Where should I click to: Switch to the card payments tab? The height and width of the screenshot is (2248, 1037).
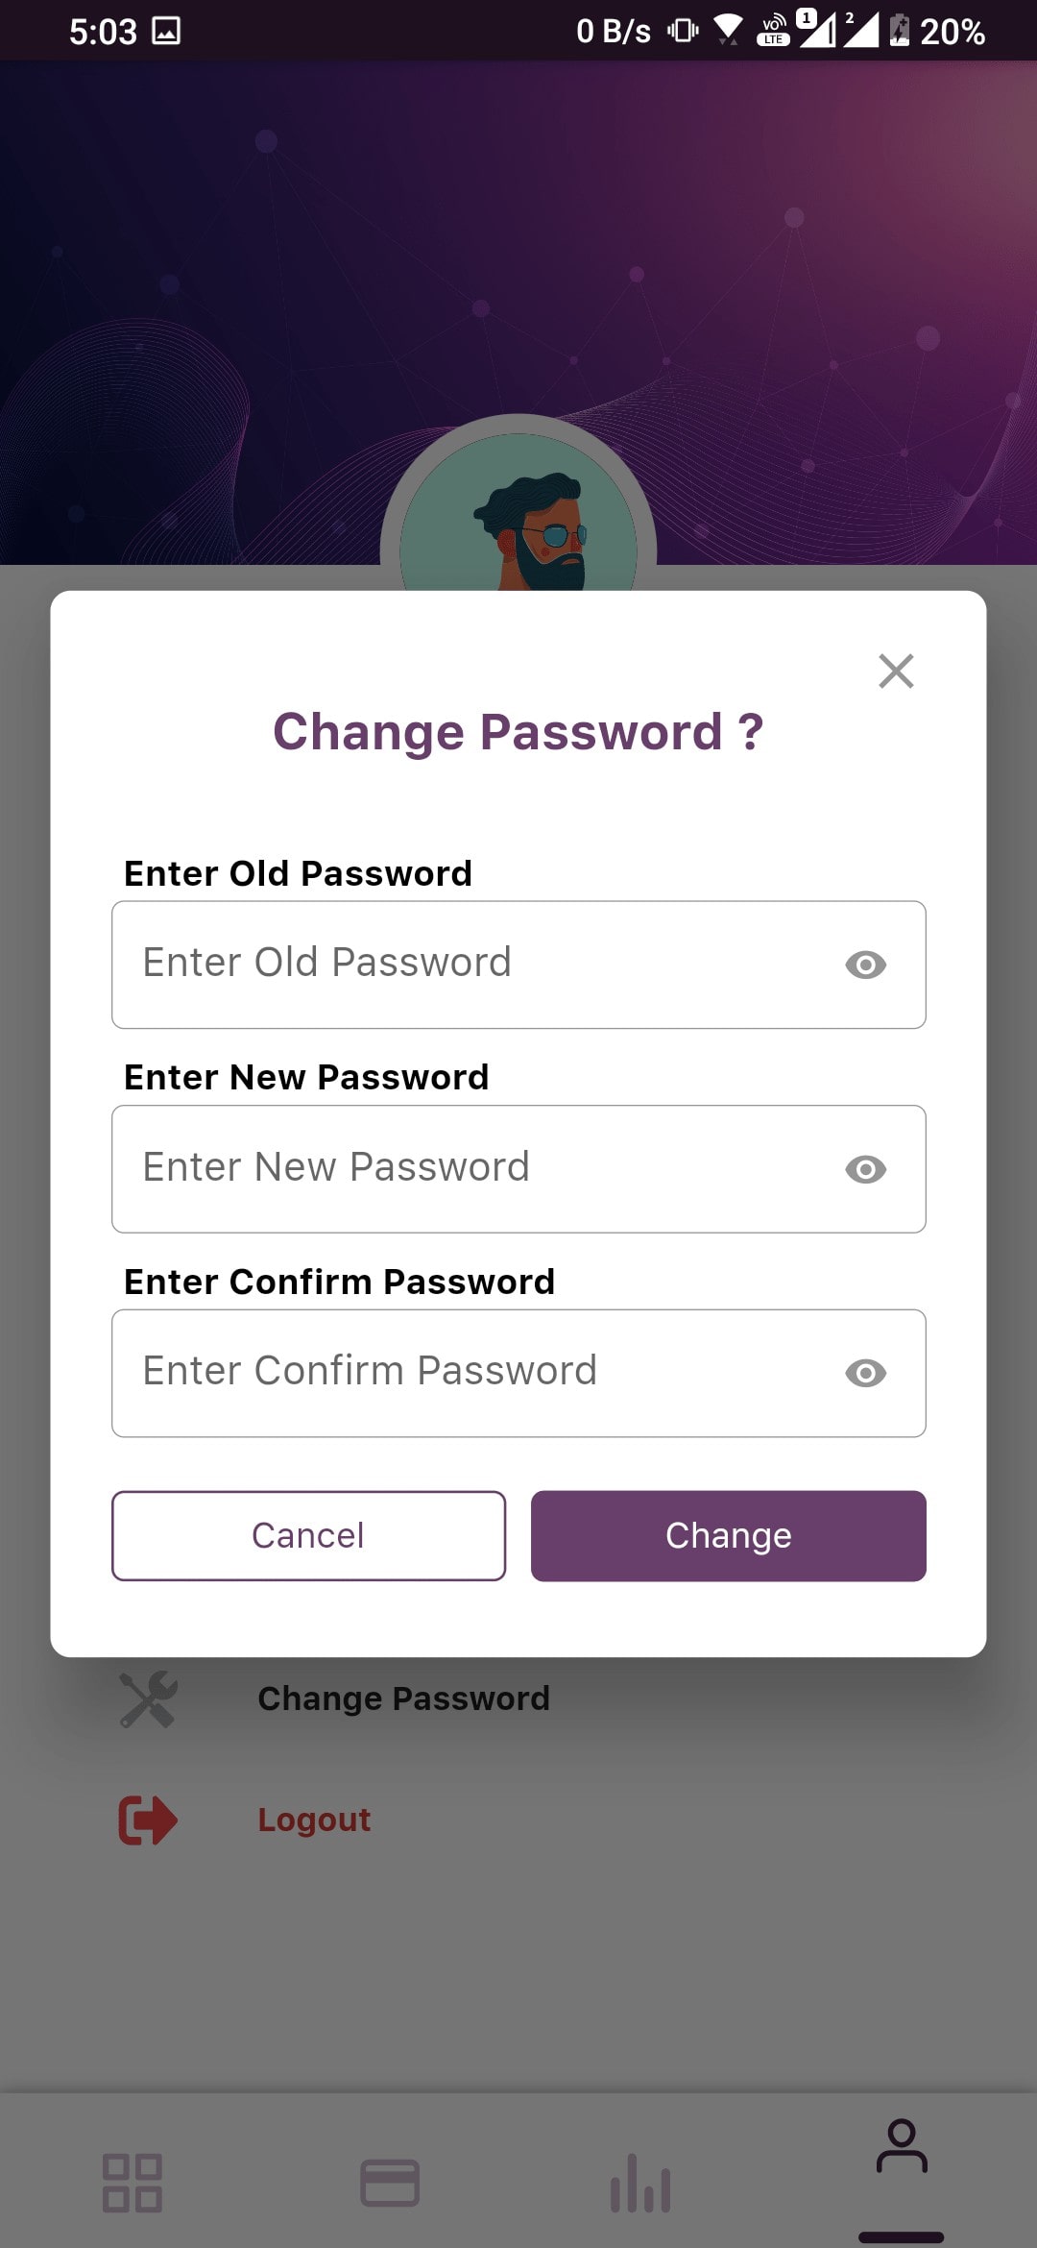pyautogui.click(x=389, y=2183)
